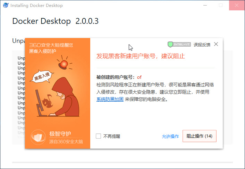Tick the 不再提醒 checkbox
Screen dimensions: 245x169
(x=98, y=136)
